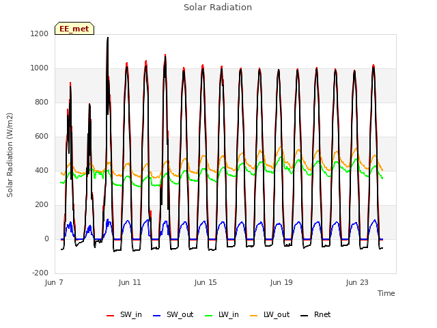437x328 pixels.
Task: Click the Jun 15 x-axis label
Action: 206,282
